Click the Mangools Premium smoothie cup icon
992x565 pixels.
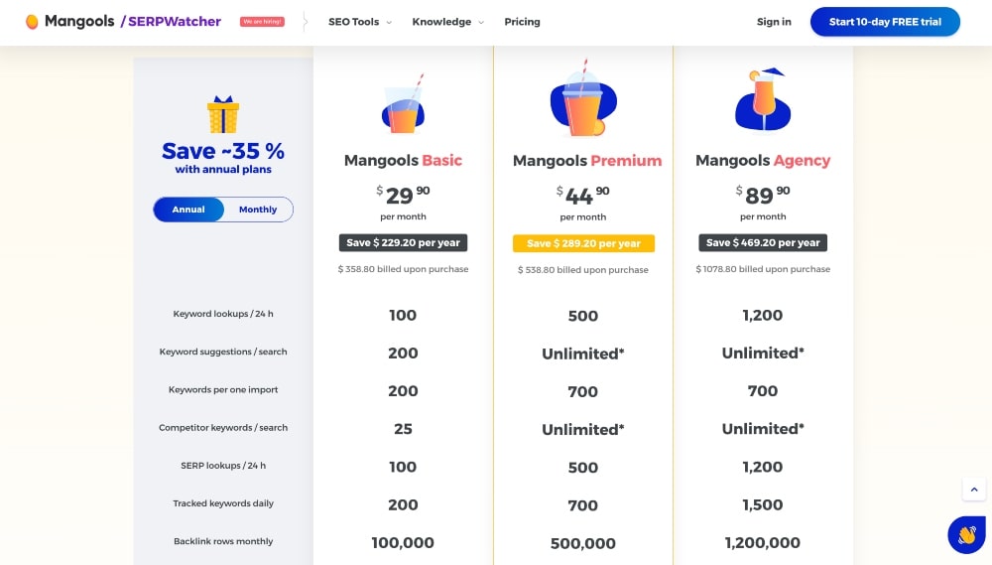(583, 98)
